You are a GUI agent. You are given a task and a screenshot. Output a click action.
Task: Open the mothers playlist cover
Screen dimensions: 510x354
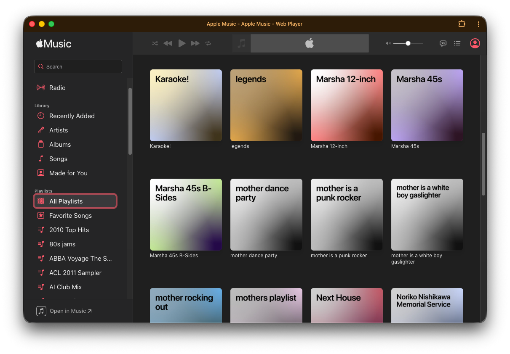point(266,305)
